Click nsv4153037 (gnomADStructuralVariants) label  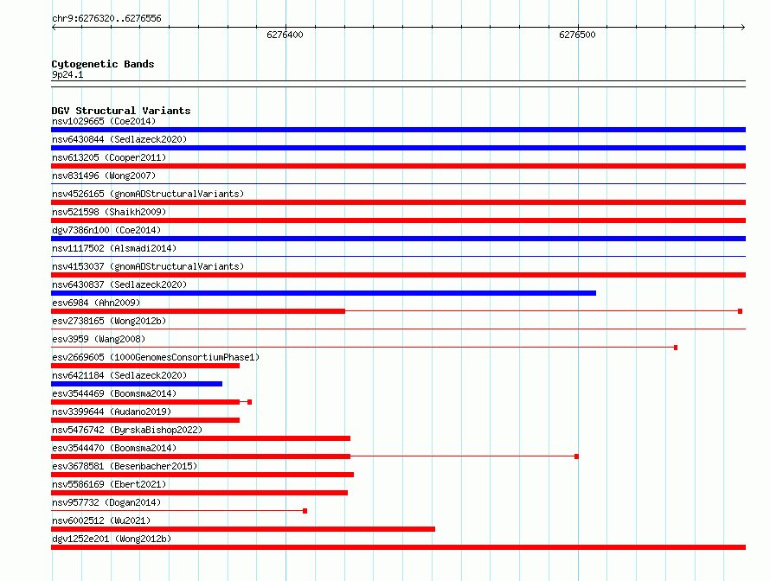[148, 266]
